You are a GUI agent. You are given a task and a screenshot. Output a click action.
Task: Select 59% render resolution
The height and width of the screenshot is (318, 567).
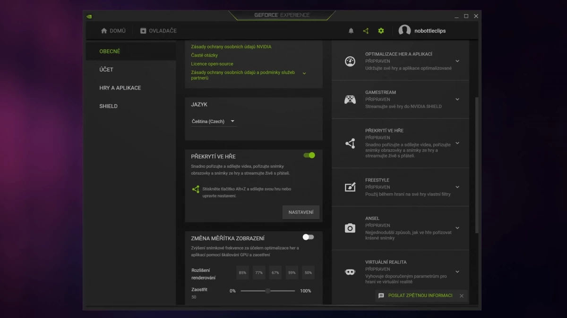[292, 273]
